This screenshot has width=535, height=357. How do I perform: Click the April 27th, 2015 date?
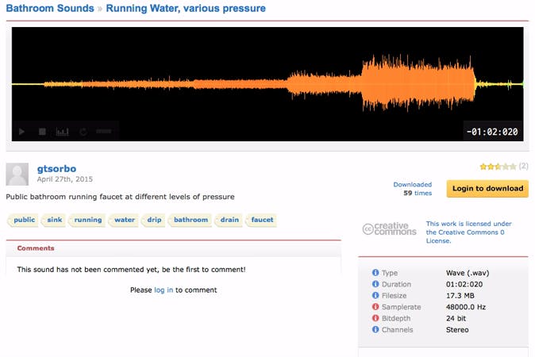point(65,179)
